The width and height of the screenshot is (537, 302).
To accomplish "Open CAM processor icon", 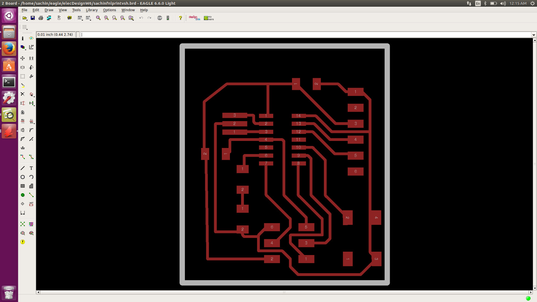I will tap(49, 18).
